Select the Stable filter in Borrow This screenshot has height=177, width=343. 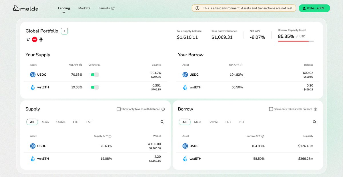coord(213,122)
